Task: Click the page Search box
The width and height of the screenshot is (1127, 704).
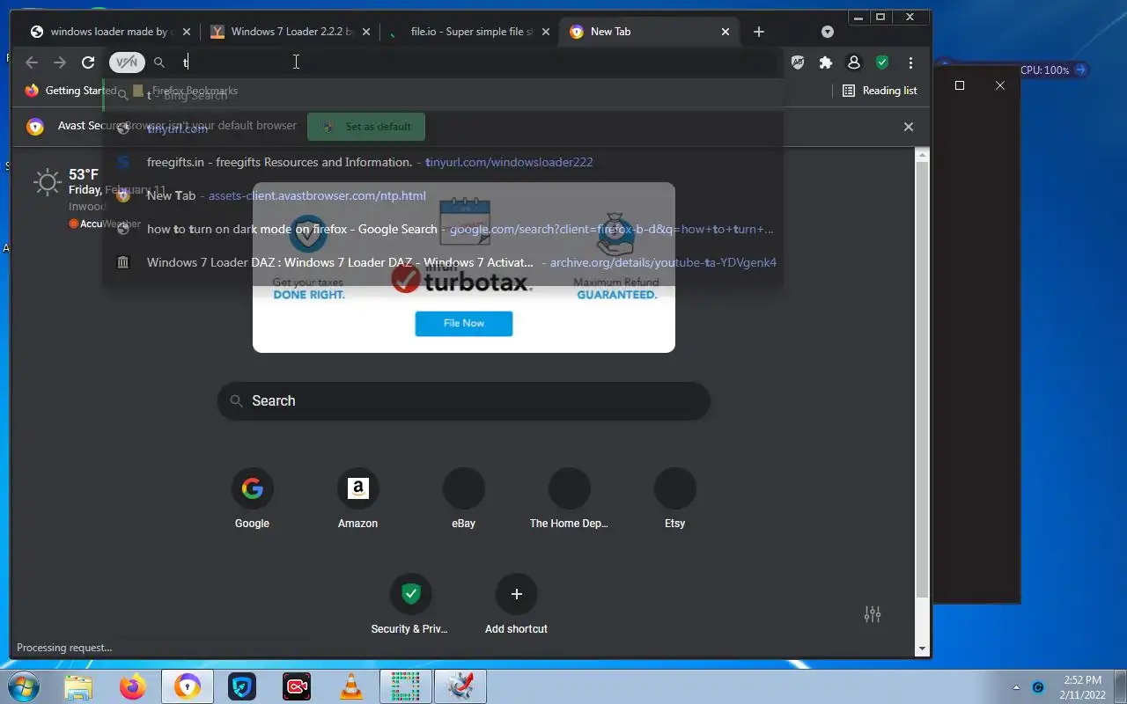Action: click(x=464, y=400)
